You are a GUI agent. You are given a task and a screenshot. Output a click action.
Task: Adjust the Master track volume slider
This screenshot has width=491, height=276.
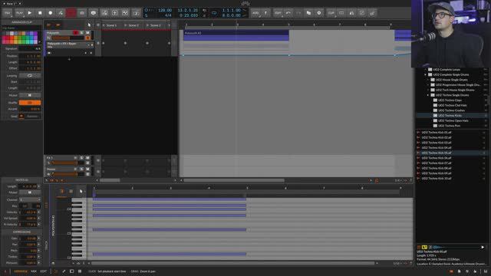[68, 174]
